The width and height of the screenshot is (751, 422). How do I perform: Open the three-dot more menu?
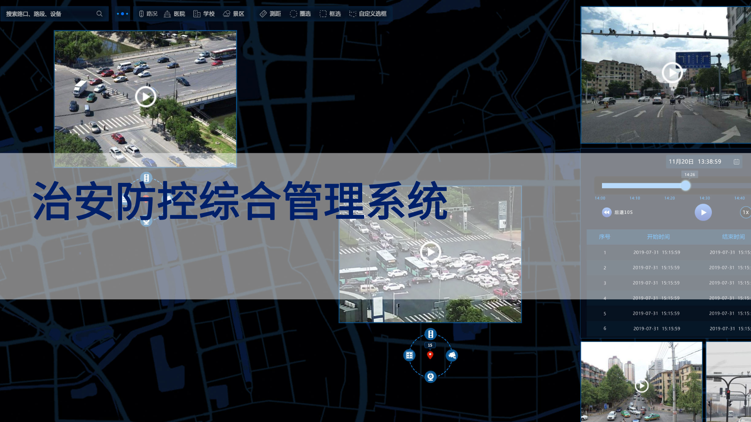[122, 14]
